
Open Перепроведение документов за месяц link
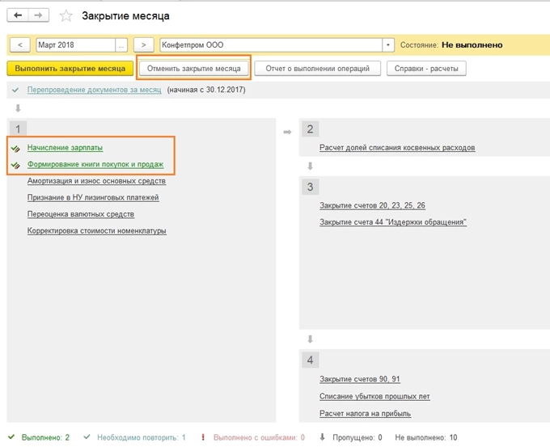click(x=95, y=90)
